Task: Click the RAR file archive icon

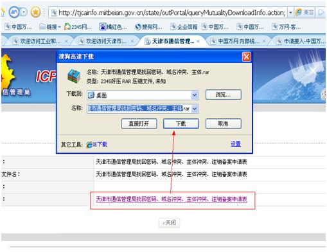Action: pos(74,76)
